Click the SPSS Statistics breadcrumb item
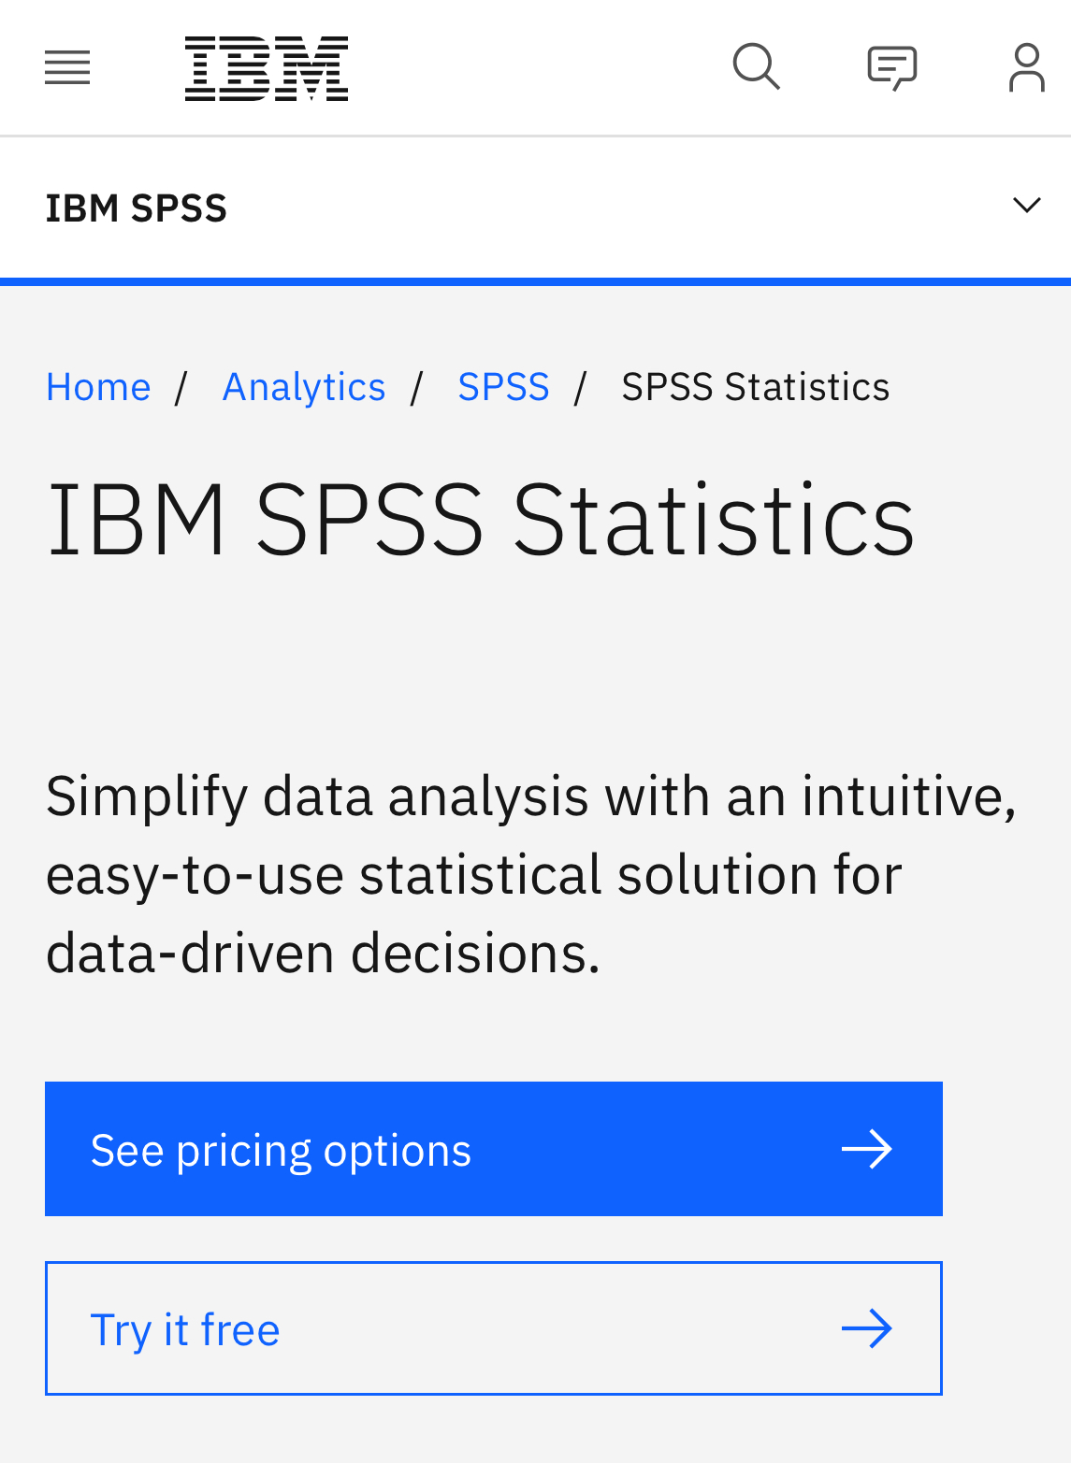 click(x=755, y=387)
